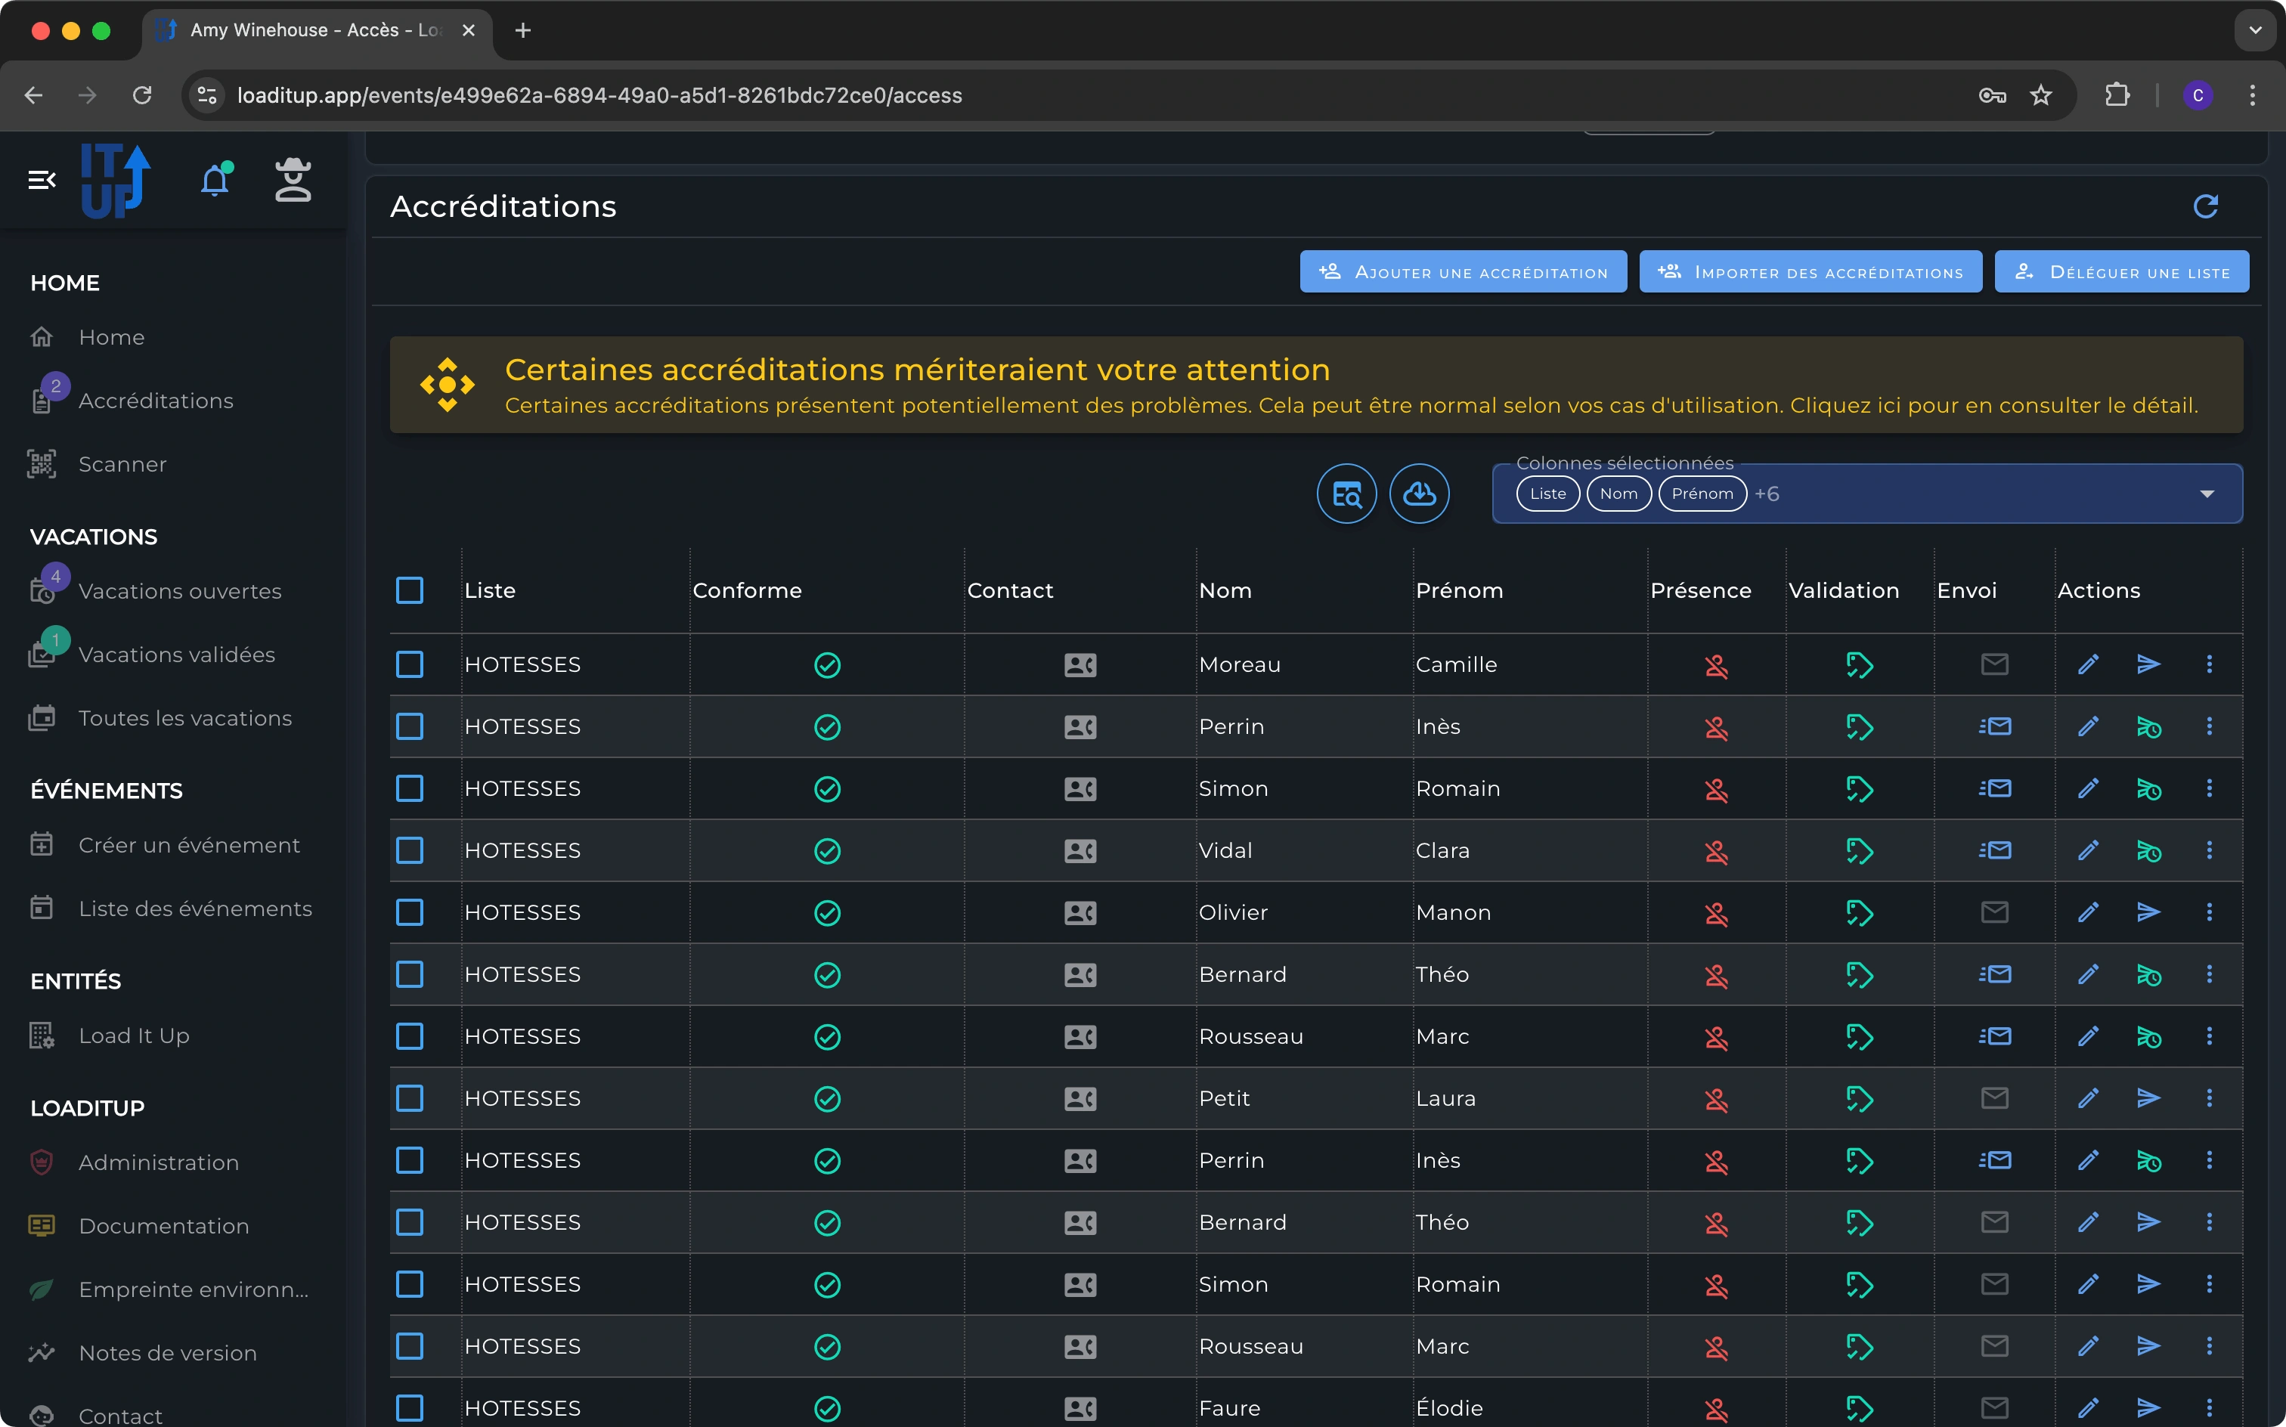Expand the Colonnes sélectionnées dropdown

[2206, 494]
